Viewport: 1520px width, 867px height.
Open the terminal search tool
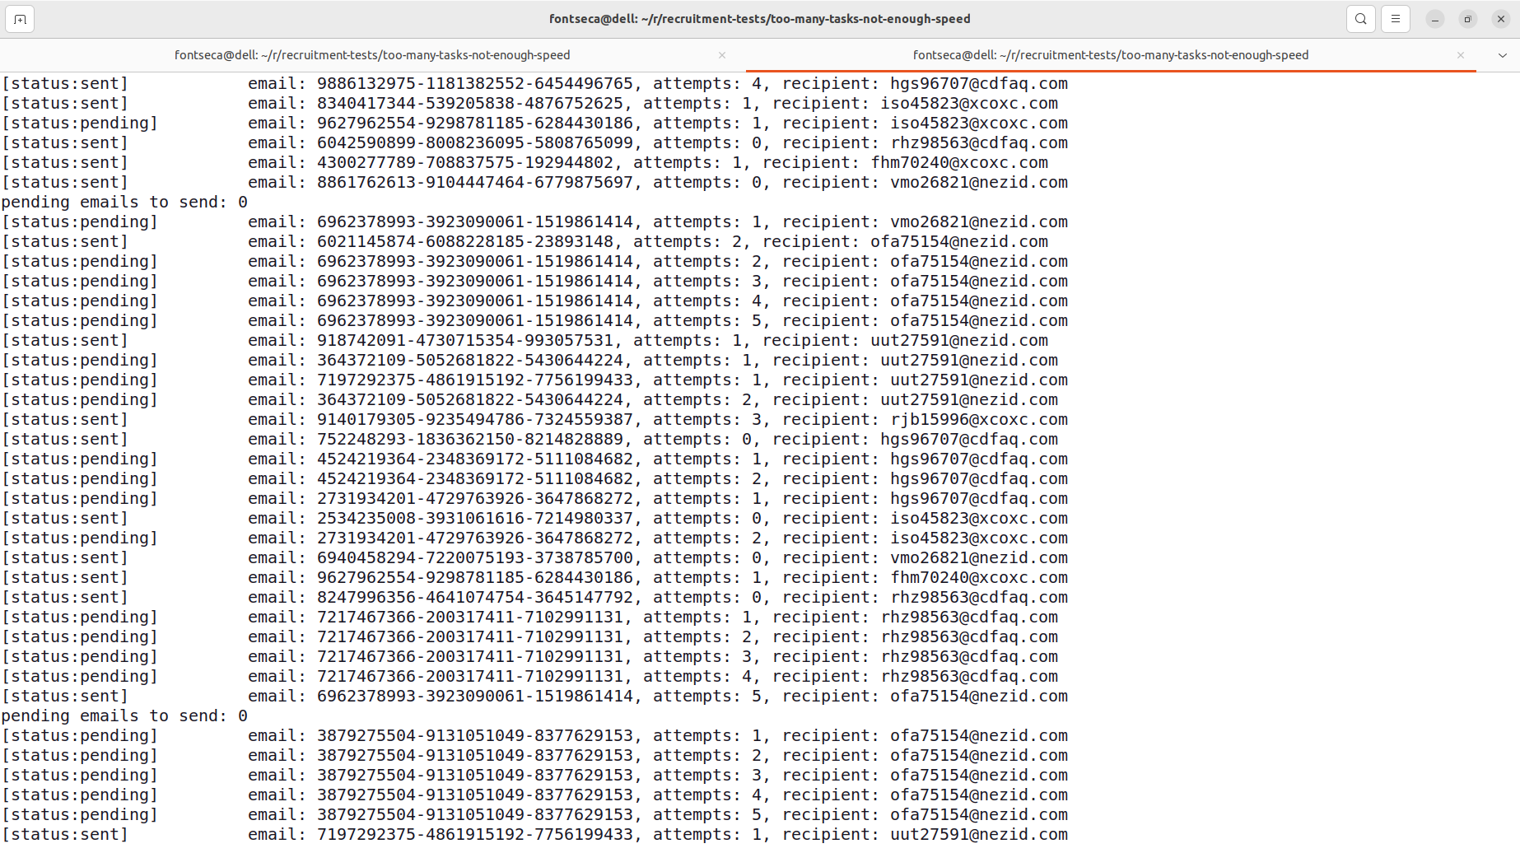point(1361,19)
